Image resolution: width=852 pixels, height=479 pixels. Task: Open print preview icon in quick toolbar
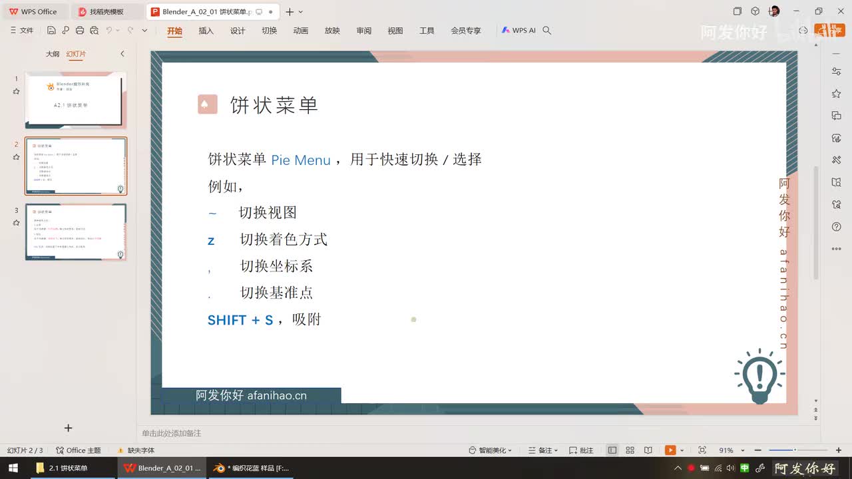tap(94, 31)
